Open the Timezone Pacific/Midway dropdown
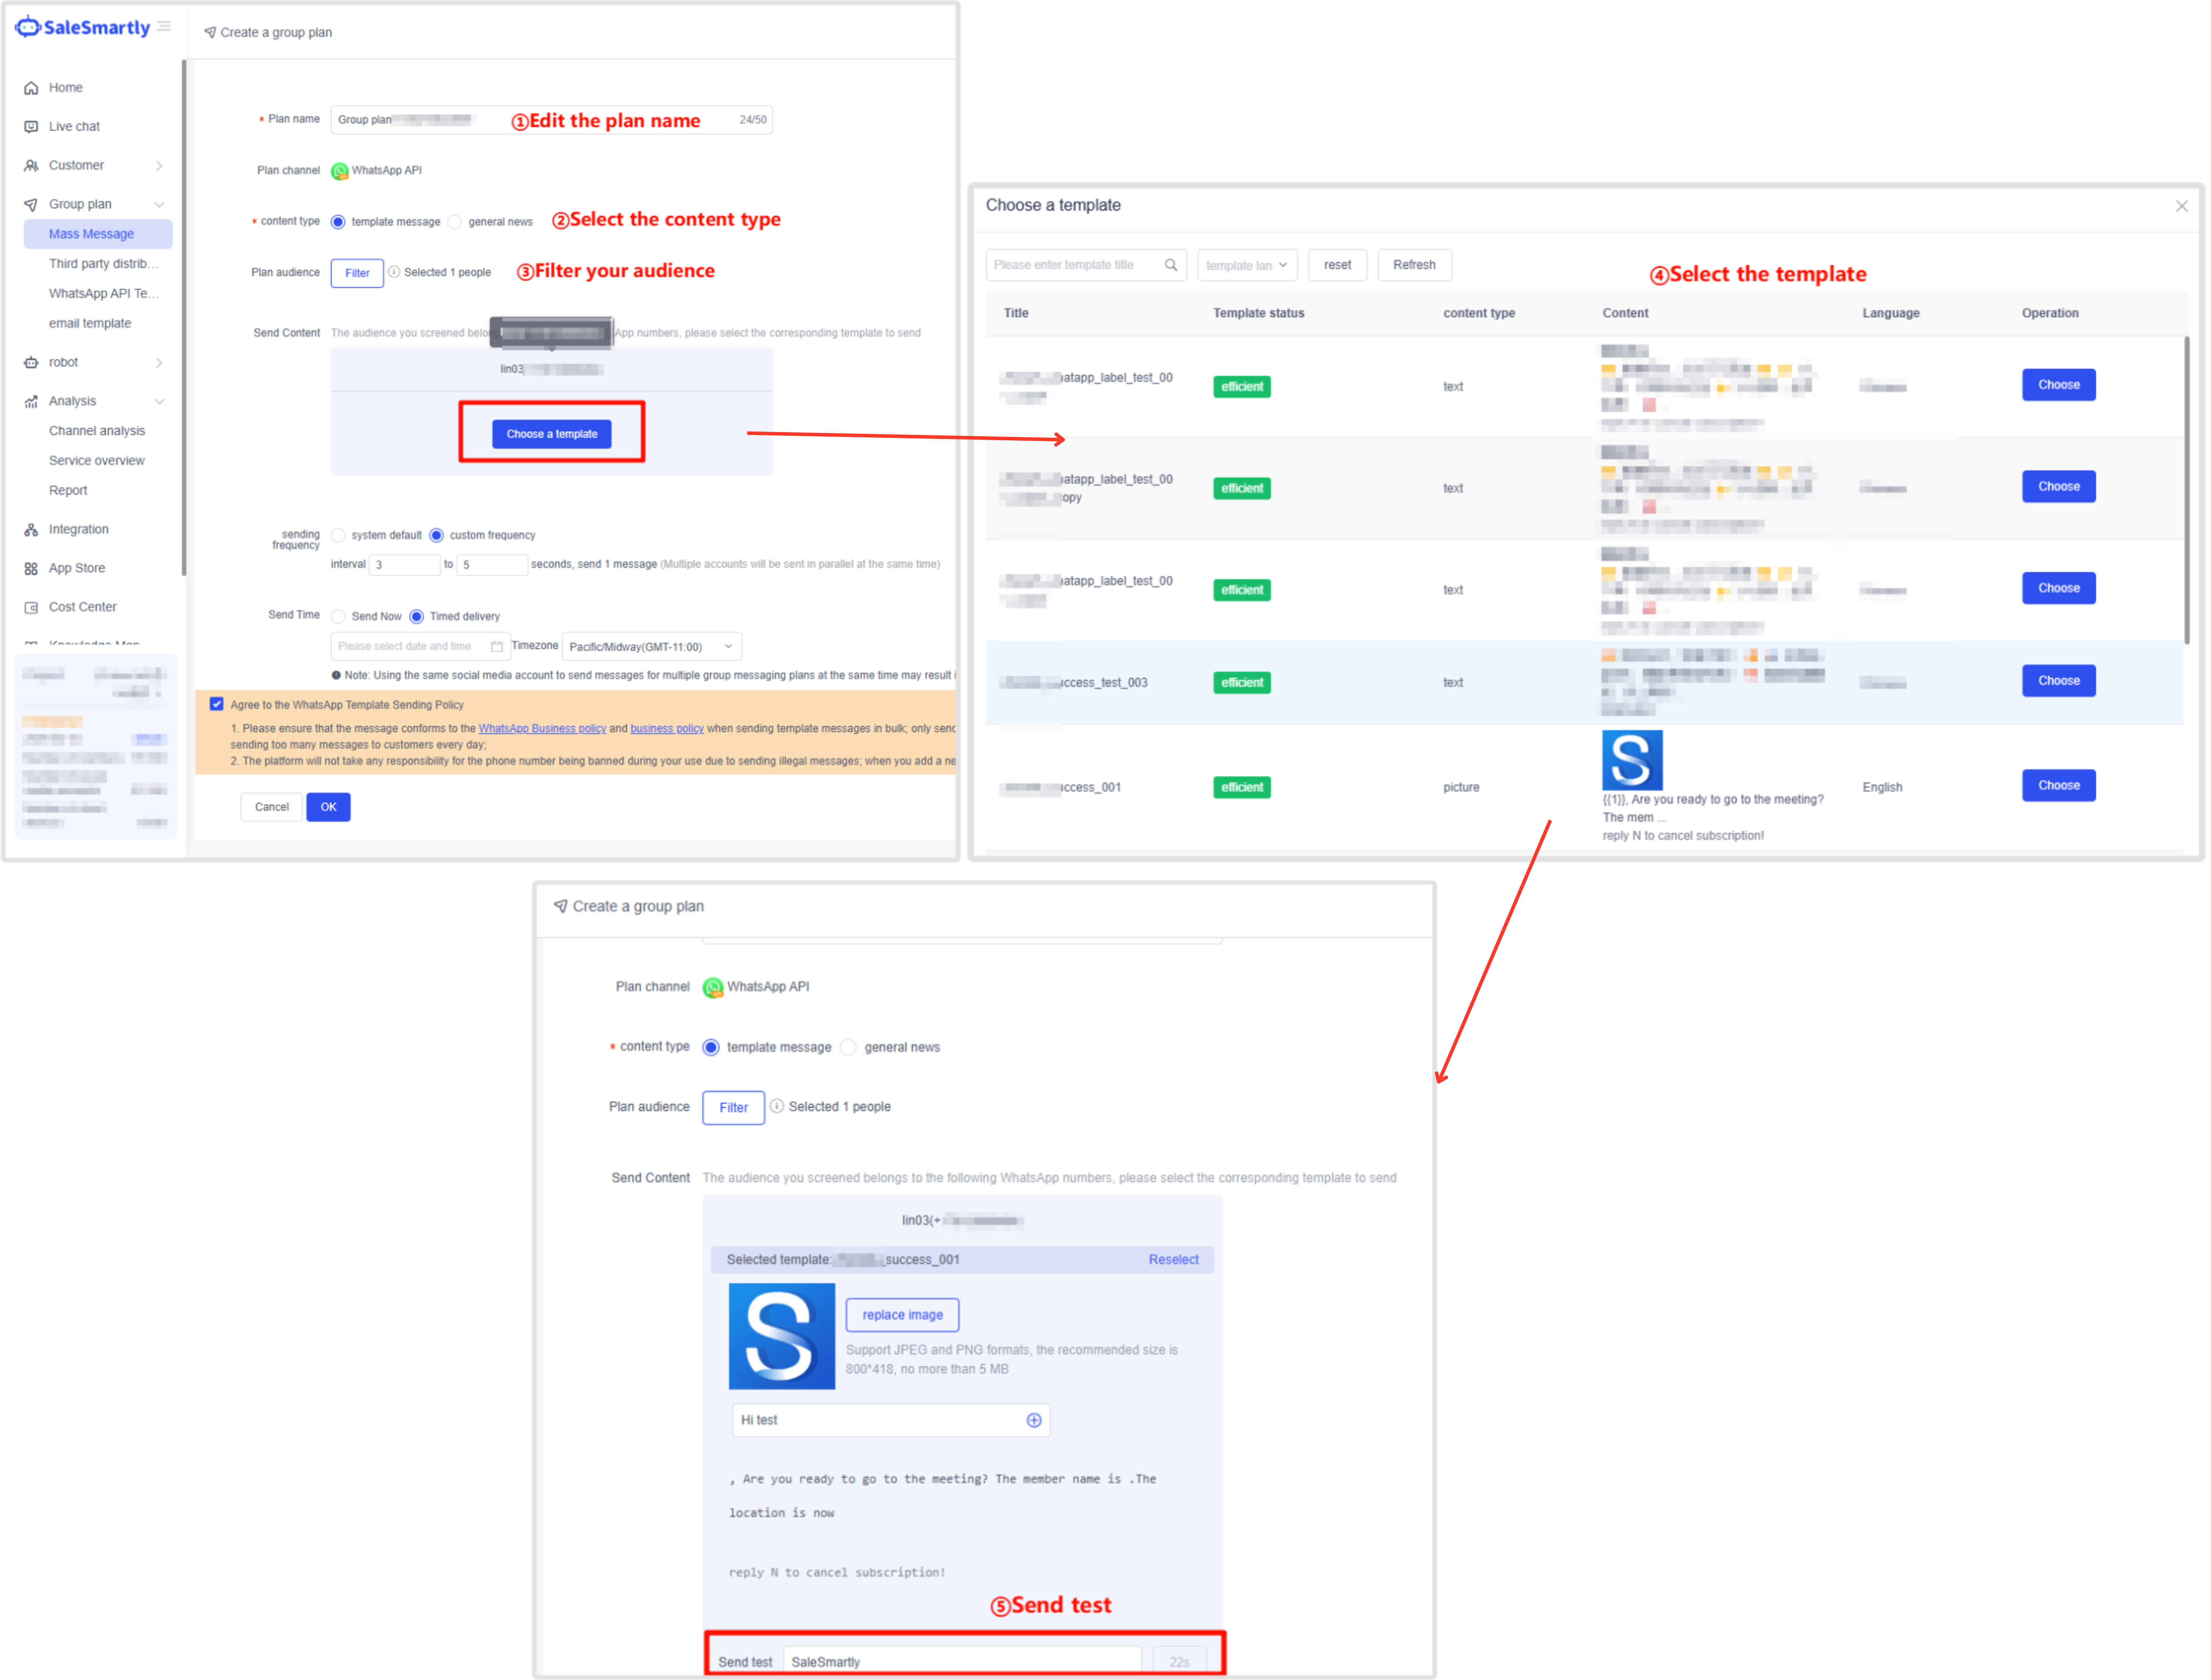Screen dimensions: 2211x1680 (652, 647)
